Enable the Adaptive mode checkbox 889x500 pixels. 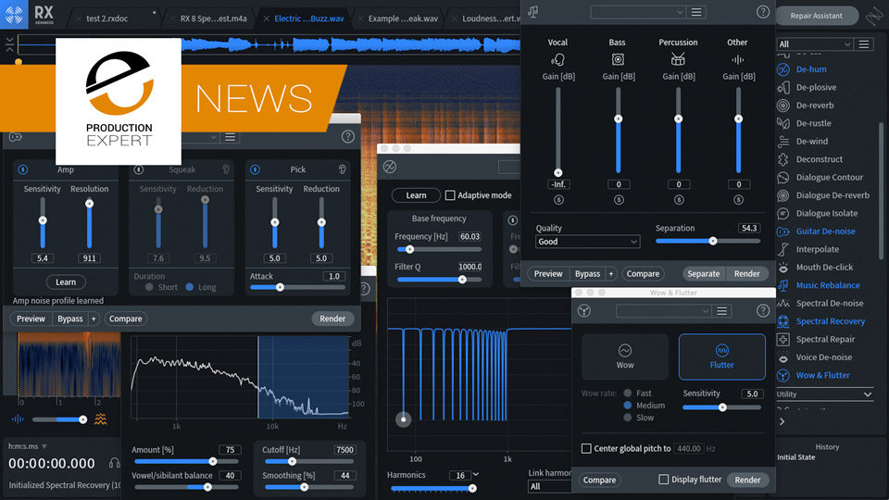(450, 195)
